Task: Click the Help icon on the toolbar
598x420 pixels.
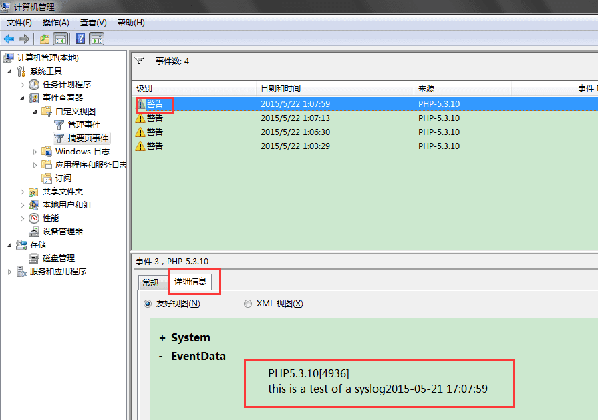Action: [x=80, y=39]
